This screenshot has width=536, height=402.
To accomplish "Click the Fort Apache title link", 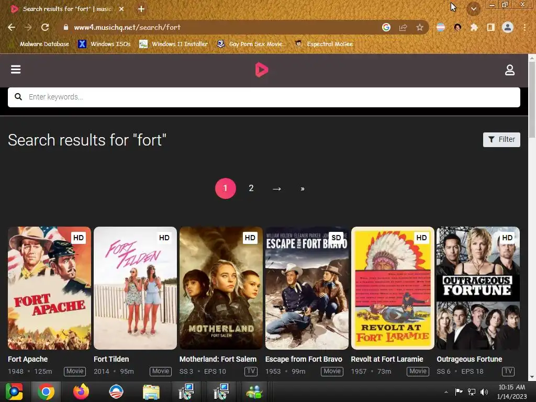I will click(x=28, y=359).
